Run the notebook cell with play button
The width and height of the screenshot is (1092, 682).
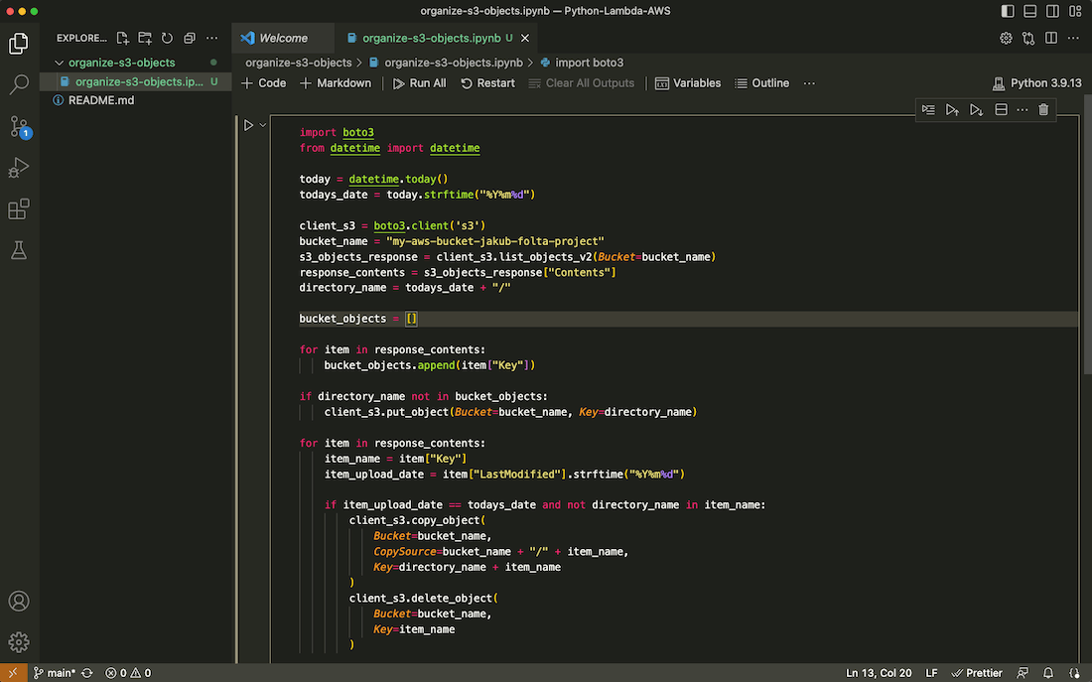click(x=249, y=125)
